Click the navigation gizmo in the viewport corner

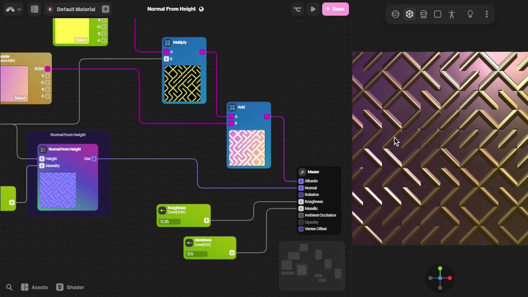coord(441,278)
